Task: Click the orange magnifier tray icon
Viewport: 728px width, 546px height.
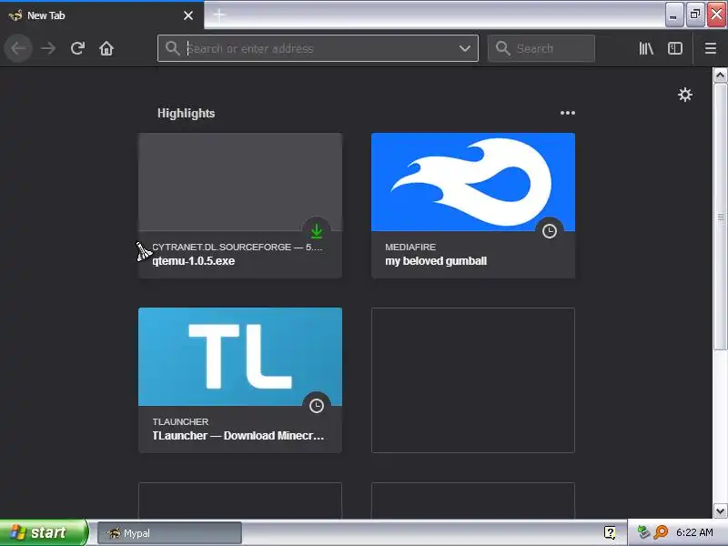Action: pyautogui.click(x=661, y=532)
